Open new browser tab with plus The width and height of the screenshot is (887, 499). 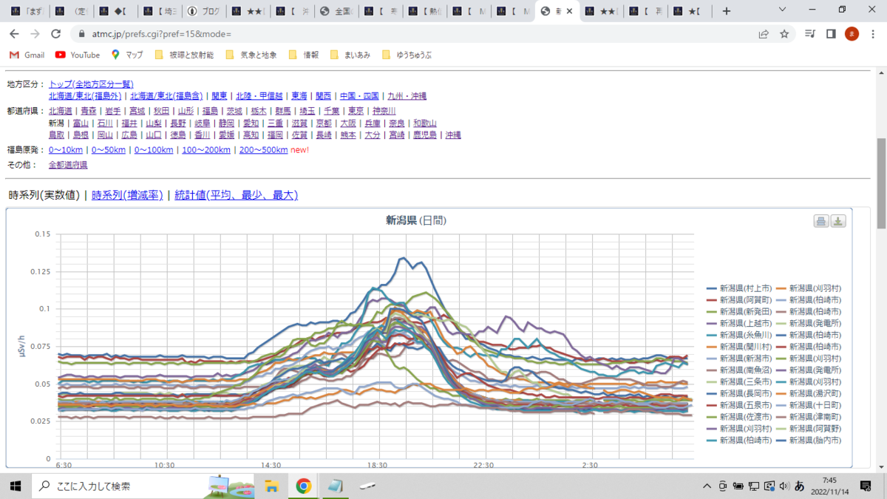pyautogui.click(x=727, y=11)
